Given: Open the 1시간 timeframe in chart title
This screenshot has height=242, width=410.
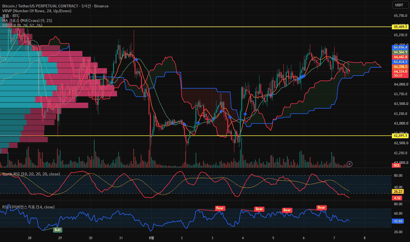Looking at the screenshot, I should click(x=86, y=6).
